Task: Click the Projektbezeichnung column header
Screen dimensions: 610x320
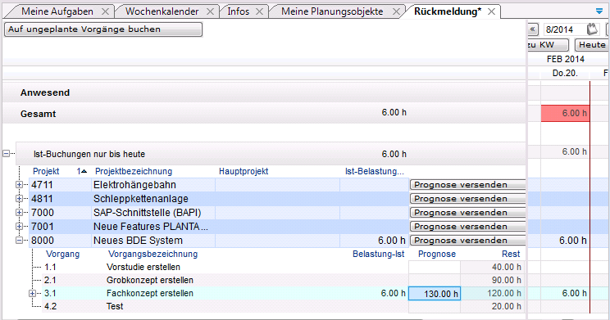Action: 134,171
